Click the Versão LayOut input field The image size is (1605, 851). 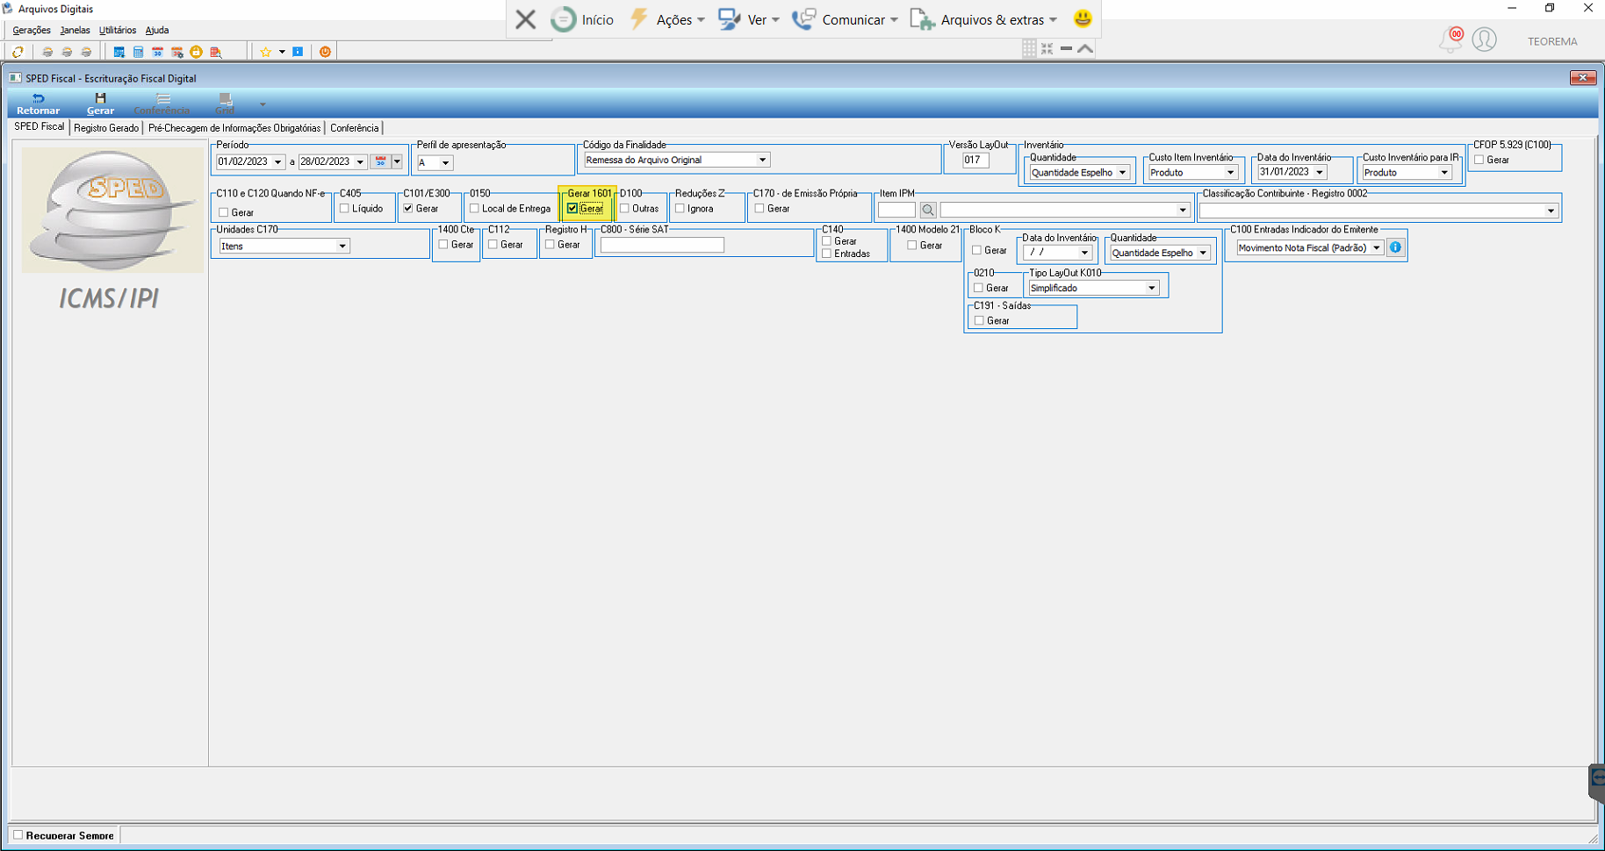point(975,161)
